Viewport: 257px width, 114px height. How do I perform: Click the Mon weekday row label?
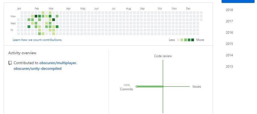point(13,16)
